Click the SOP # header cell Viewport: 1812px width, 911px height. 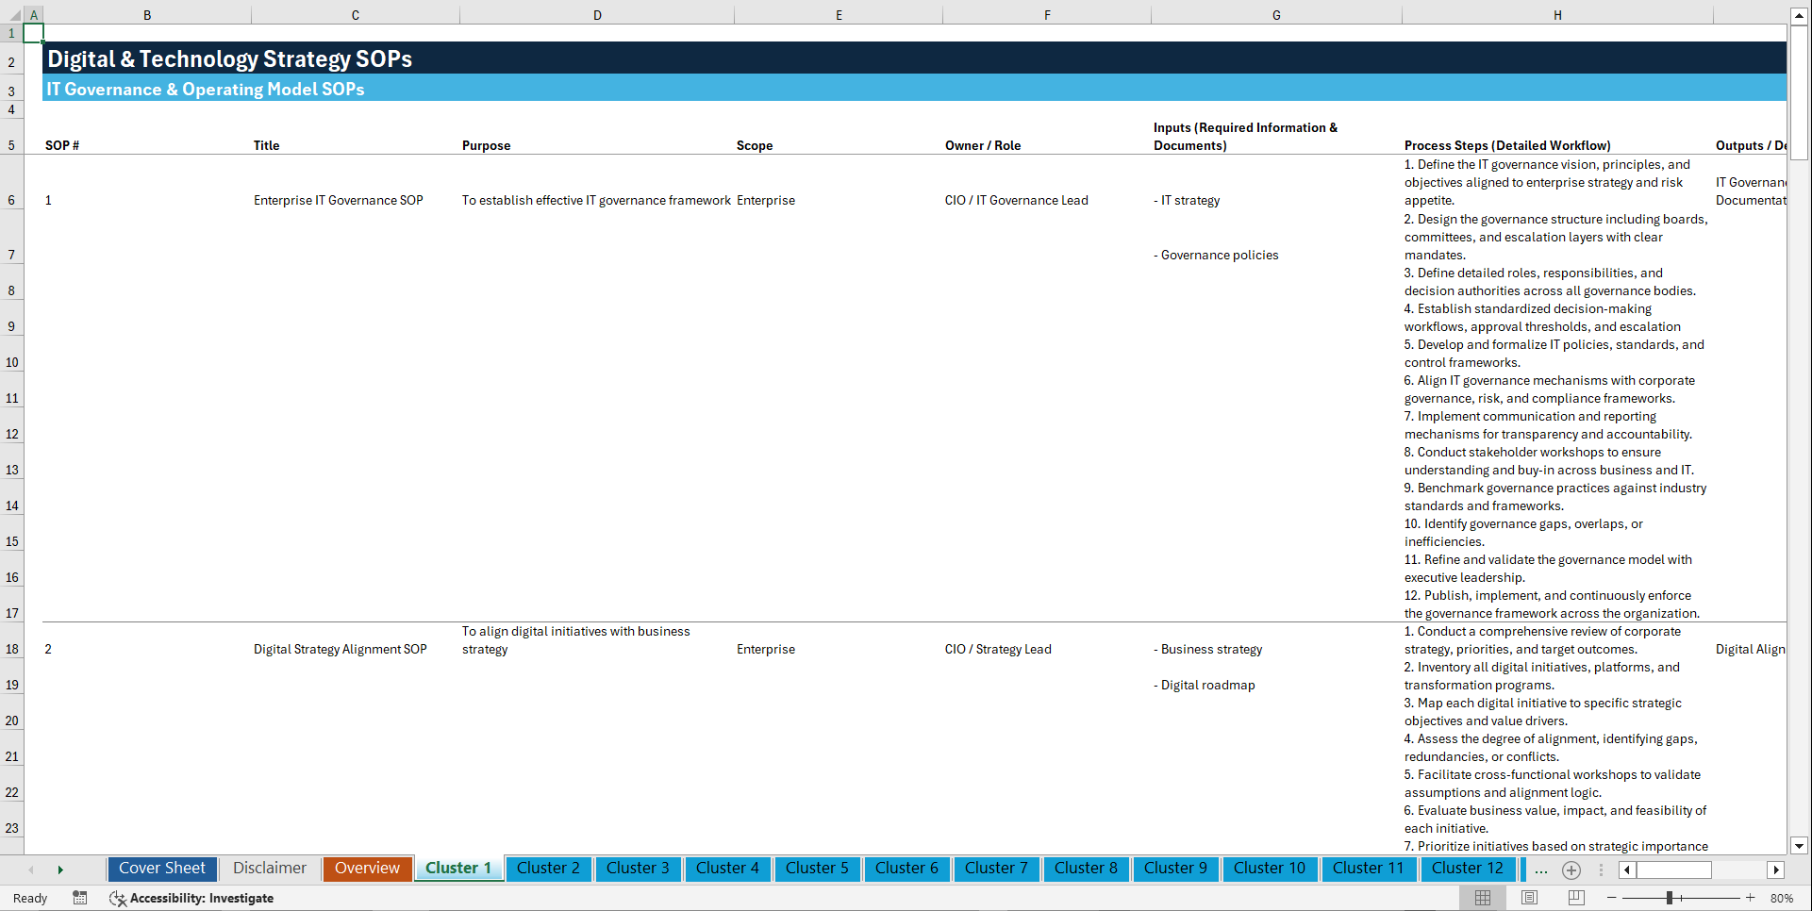coord(62,145)
